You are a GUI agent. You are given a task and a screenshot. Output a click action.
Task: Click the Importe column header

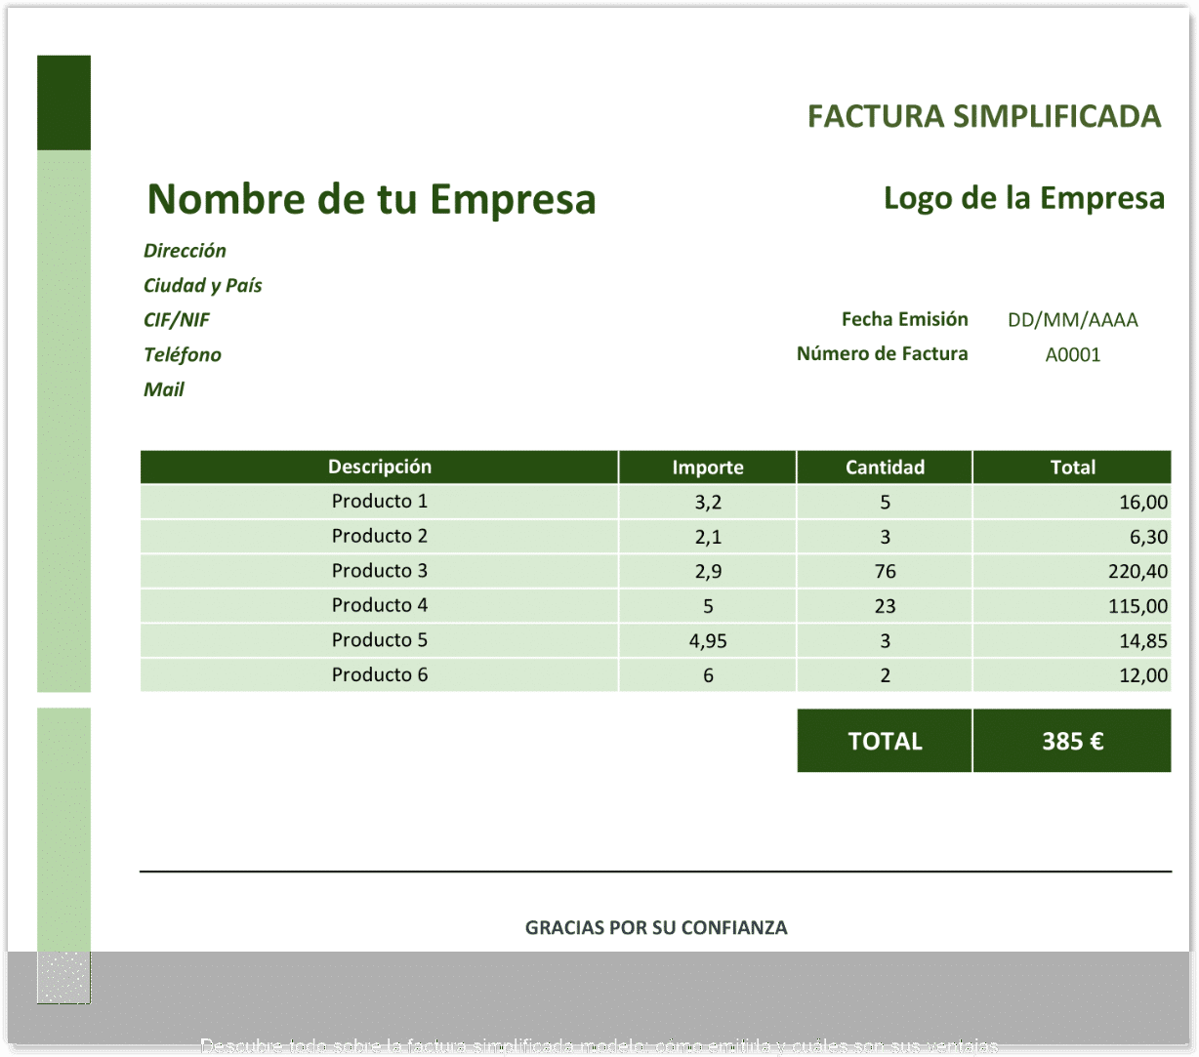[708, 467]
